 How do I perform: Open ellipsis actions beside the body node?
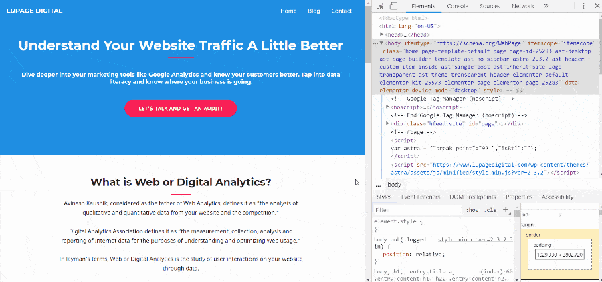click(375, 43)
